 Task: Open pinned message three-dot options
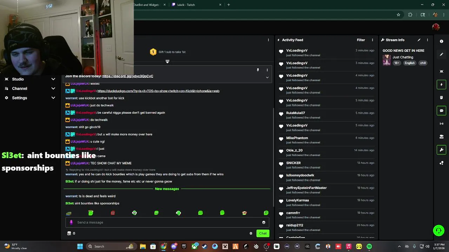267,70
